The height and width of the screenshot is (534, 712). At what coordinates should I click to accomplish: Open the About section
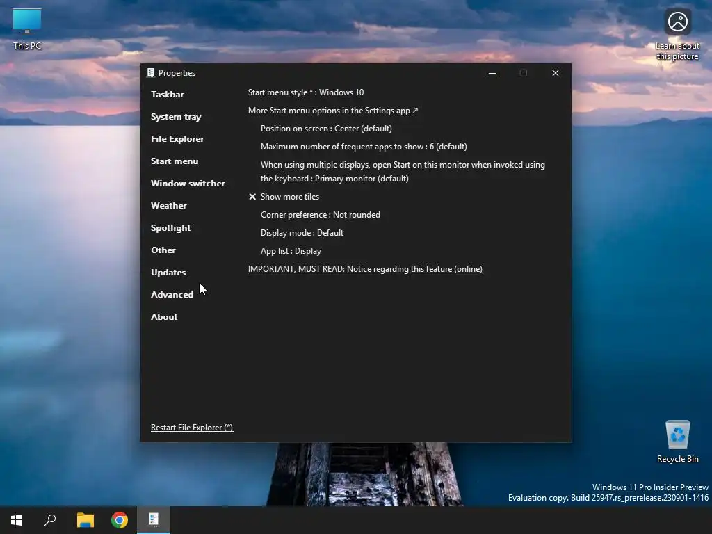coord(164,317)
